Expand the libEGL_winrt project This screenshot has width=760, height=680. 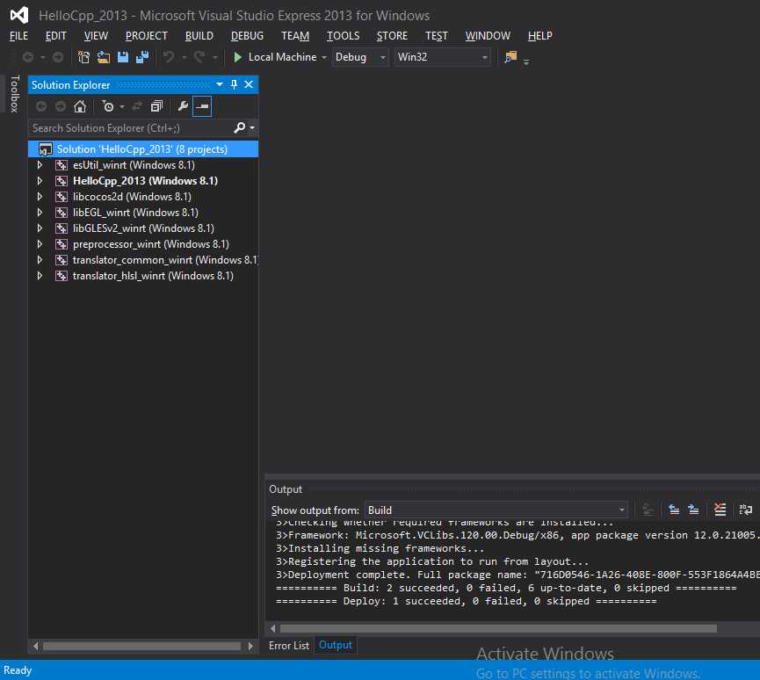point(40,213)
